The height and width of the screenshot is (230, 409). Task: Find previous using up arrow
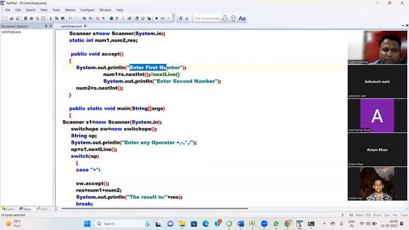[x=233, y=19]
